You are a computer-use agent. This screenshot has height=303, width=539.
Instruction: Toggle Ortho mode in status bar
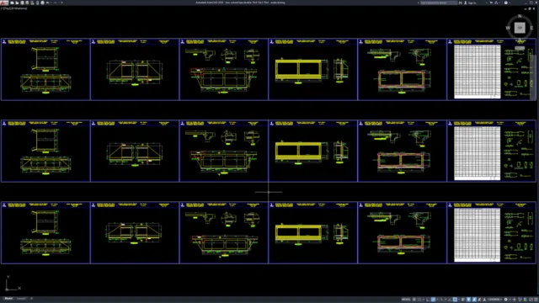(428, 300)
